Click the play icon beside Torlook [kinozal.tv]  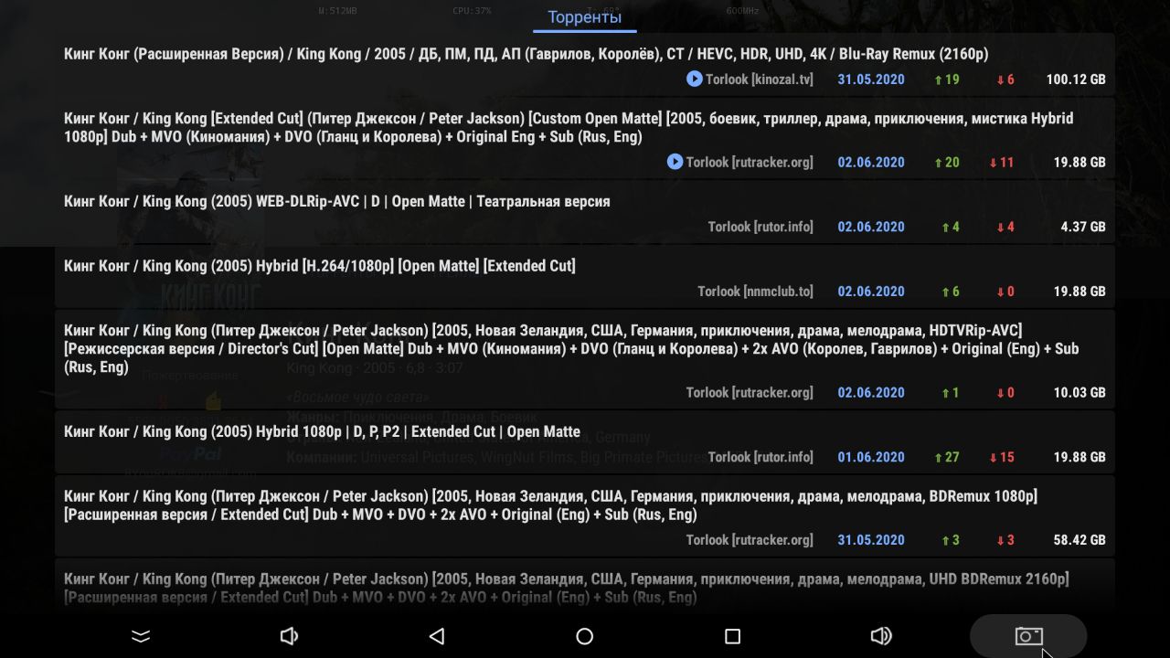(695, 80)
